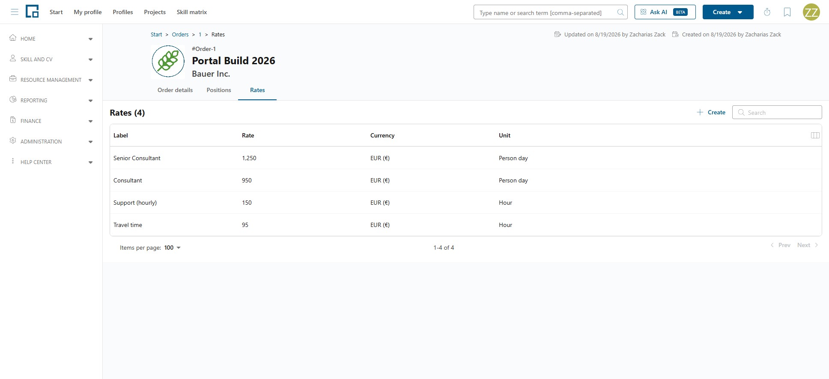Screen dimensions: 829x379
Task: Open the ZZ user avatar menu
Action: pyautogui.click(x=811, y=12)
